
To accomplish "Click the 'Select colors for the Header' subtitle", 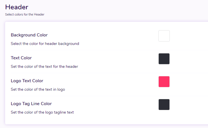I will coord(25,14).
